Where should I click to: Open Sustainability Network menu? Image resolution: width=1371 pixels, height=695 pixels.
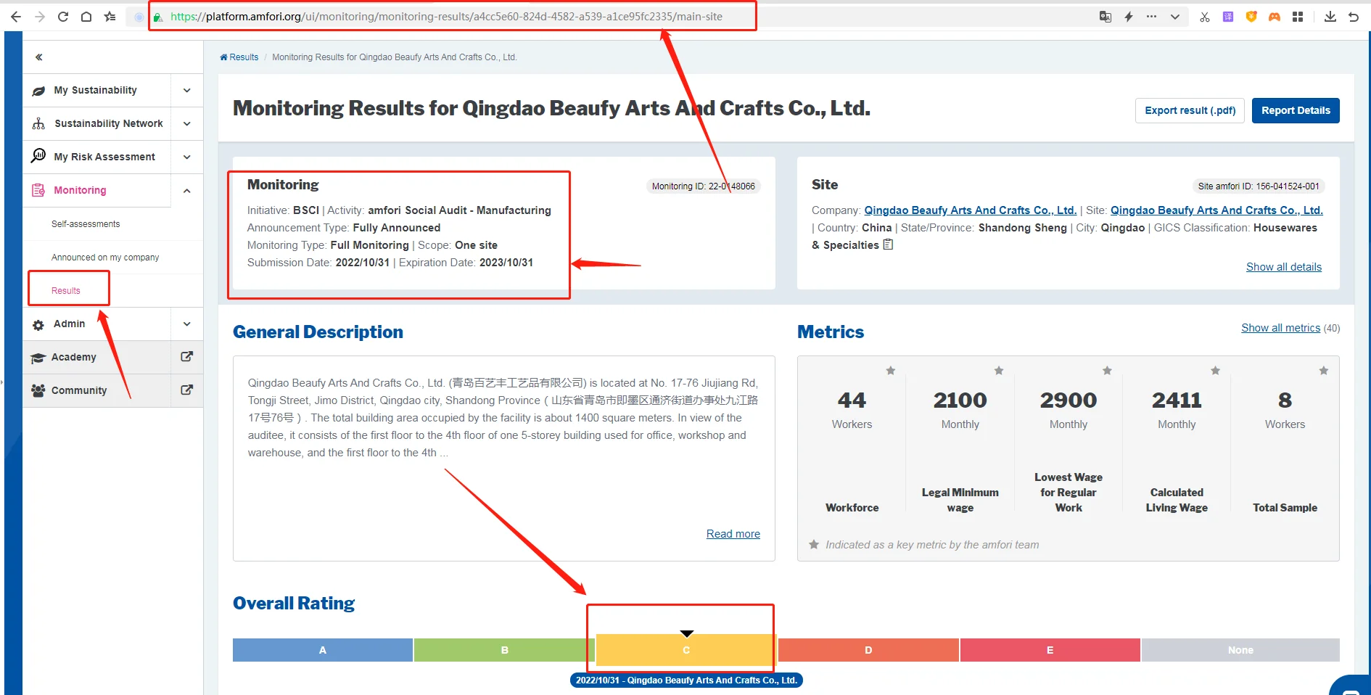point(96,123)
